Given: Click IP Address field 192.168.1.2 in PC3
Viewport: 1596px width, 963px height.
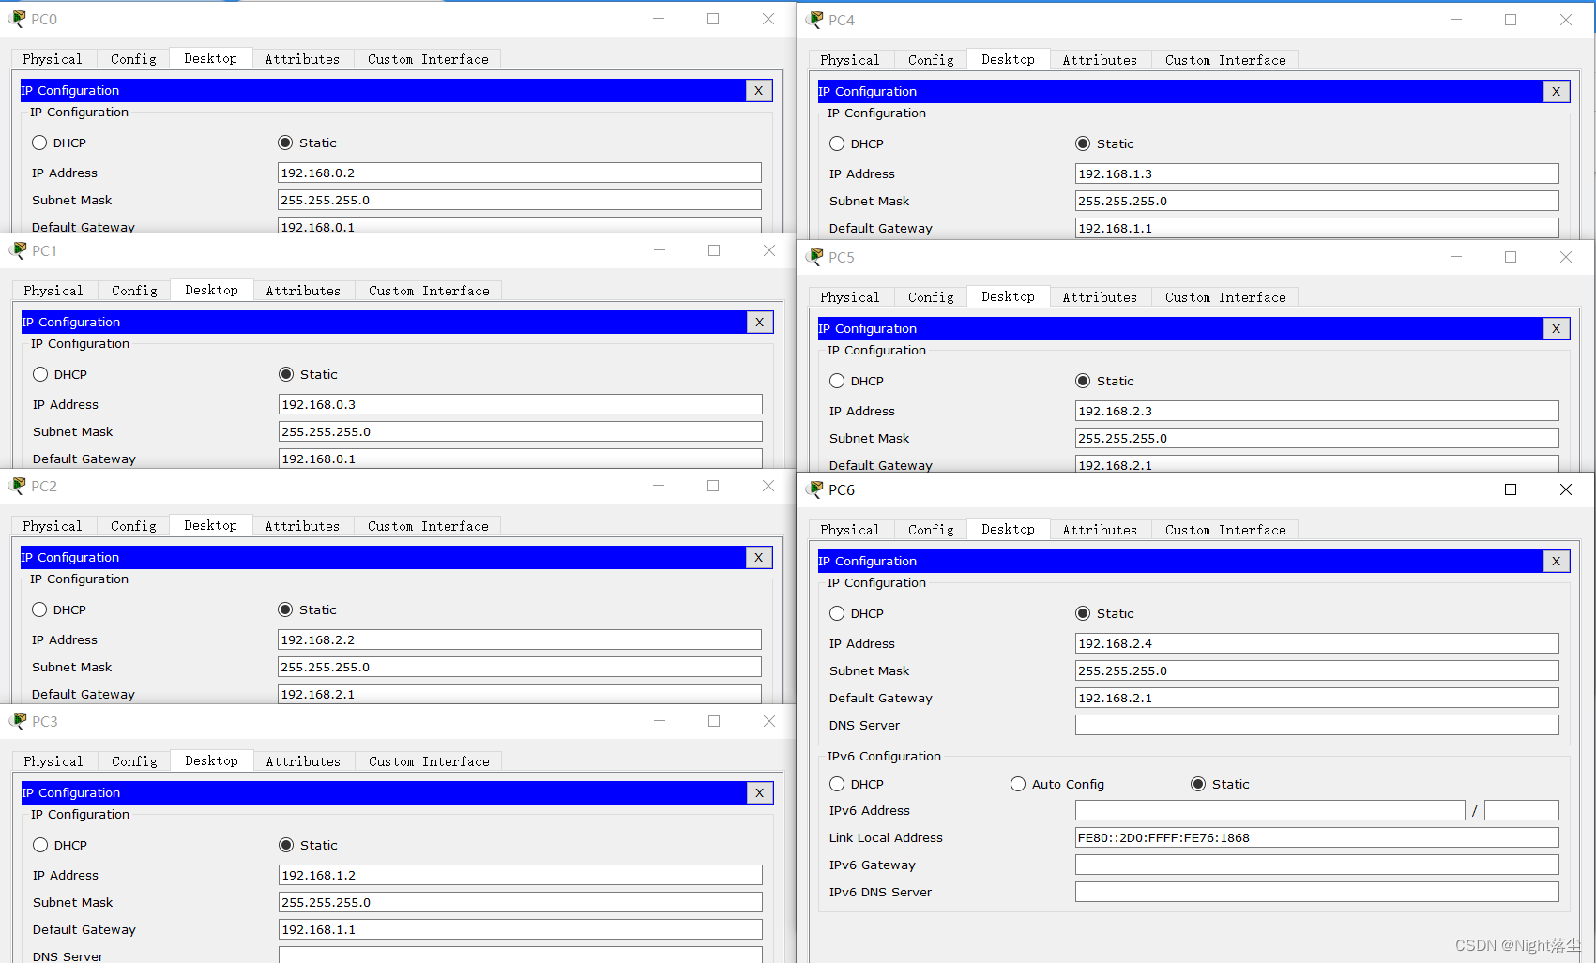Looking at the screenshot, I should [521, 875].
